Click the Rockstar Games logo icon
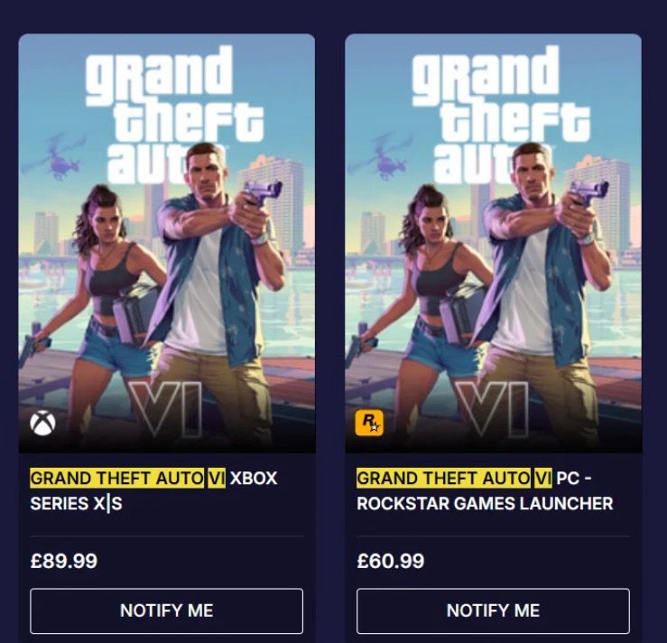This screenshot has width=667, height=643. tap(369, 423)
